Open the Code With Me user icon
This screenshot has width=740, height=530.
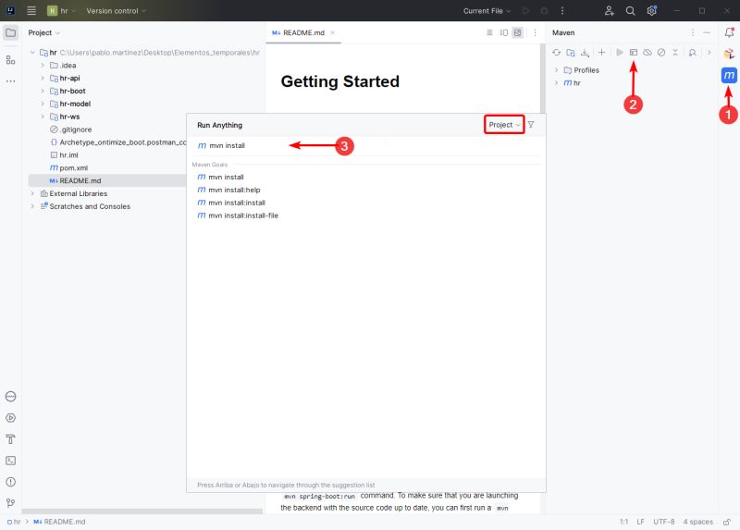tap(609, 10)
